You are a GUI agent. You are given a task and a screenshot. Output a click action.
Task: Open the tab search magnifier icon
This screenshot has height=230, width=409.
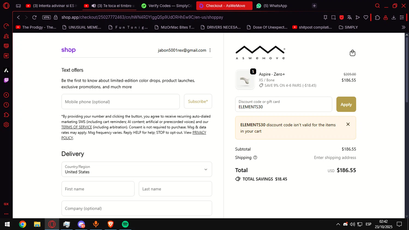coord(377,5)
